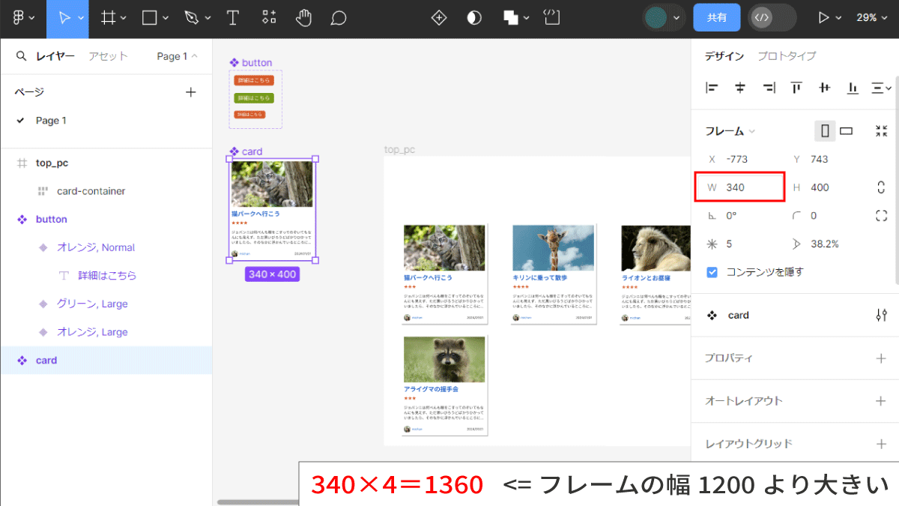Toggle the コンテンツを隠す checkbox
Image resolution: width=899 pixels, height=506 pixels.
pos(712,272)
